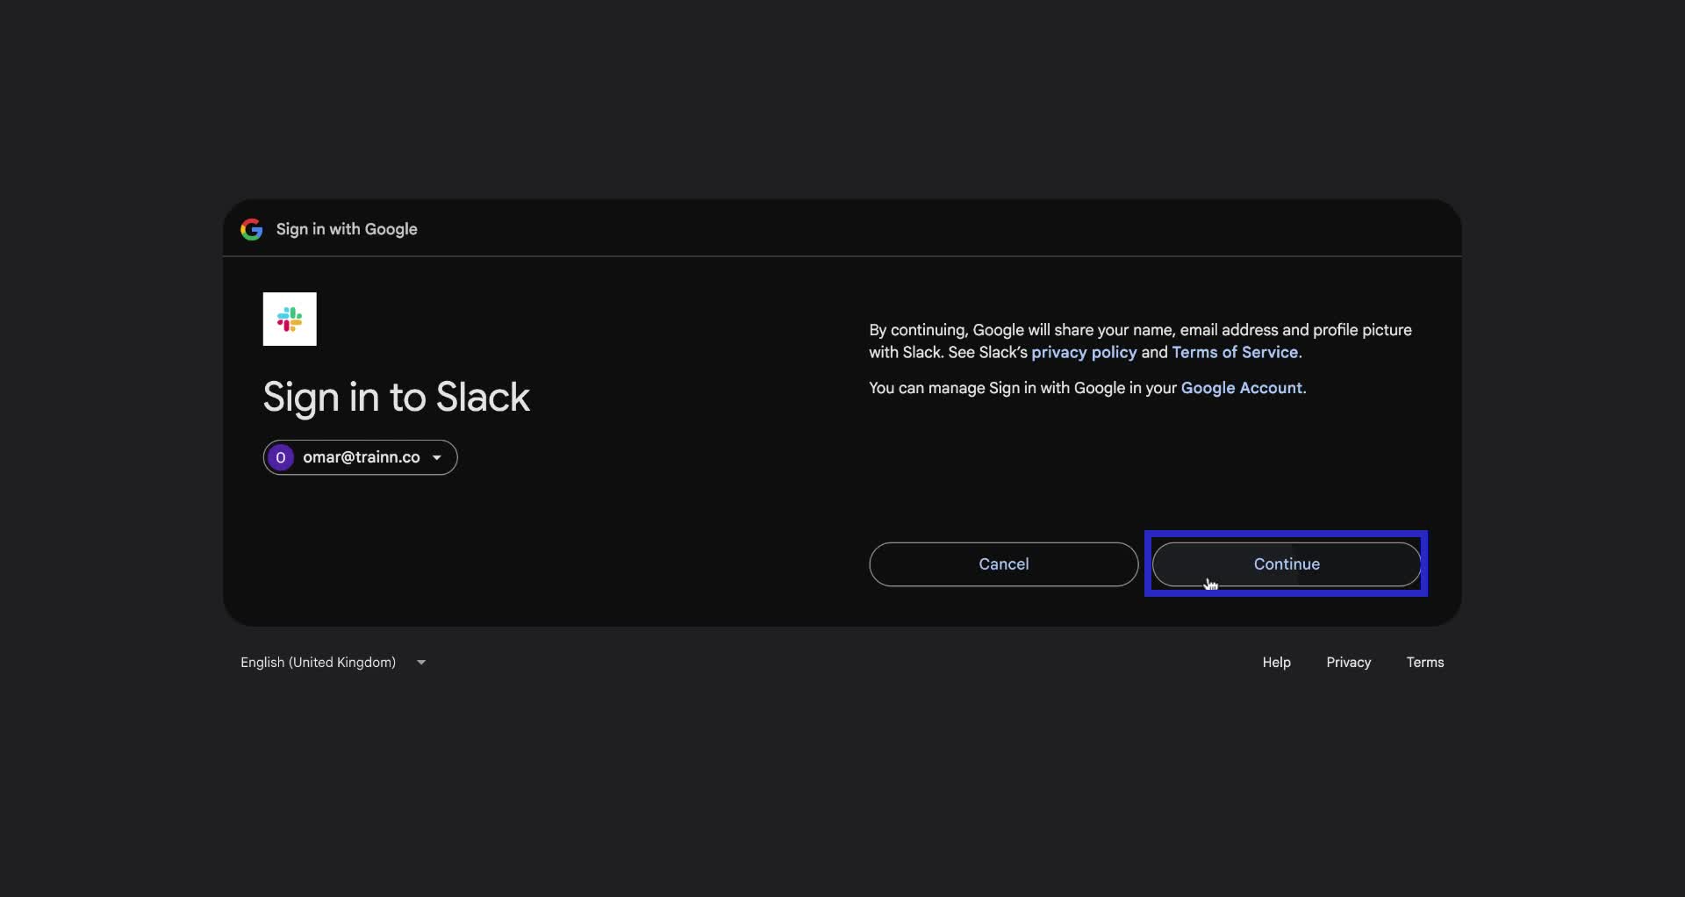Click the language dropdown arrow
This screenshot has width=1685, height=897.
pyautogui.click(x=420, y=662)
